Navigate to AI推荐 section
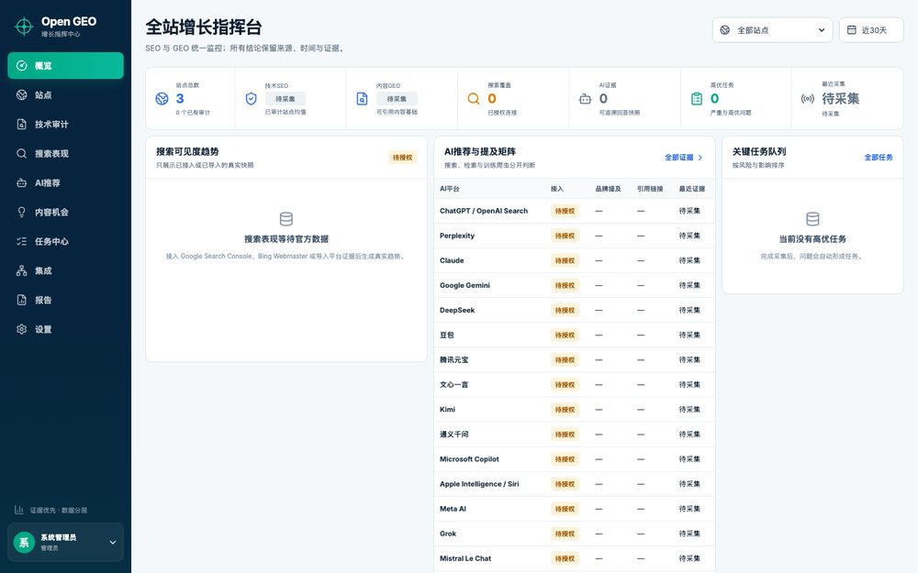Image resolution: width=918 pixels, height=573 pixels. point(65,182)
